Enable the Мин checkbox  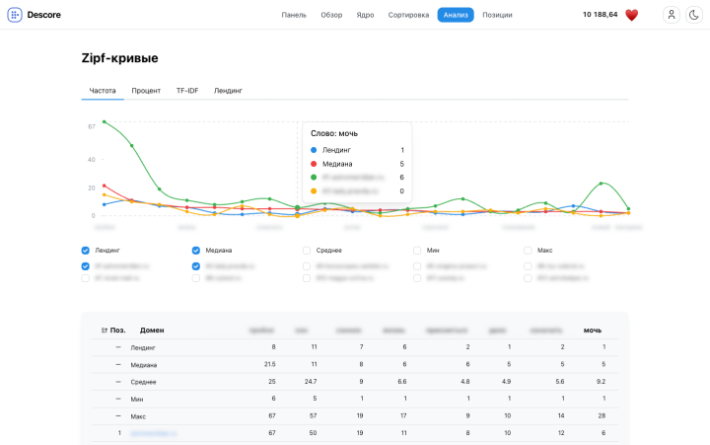[x=418, y=251]
